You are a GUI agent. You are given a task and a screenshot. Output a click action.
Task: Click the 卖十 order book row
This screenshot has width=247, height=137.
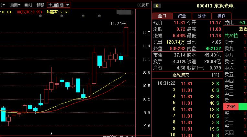point(235,42)
